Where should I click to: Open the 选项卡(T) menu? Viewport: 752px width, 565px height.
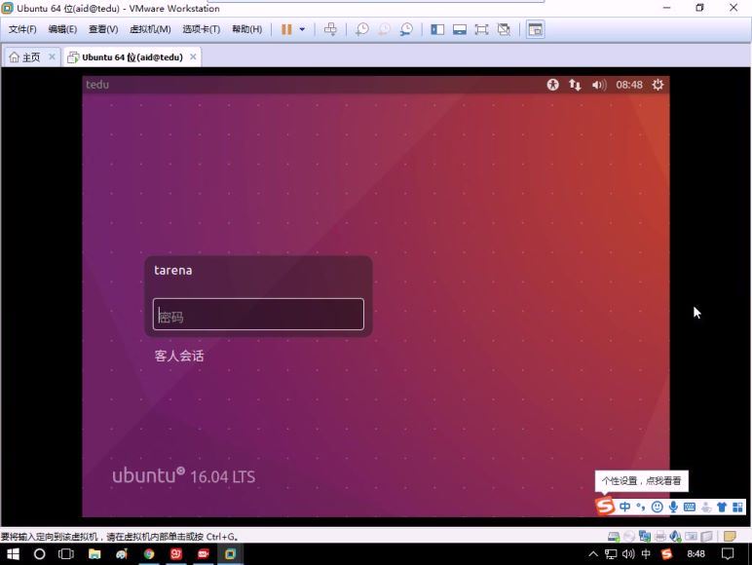click(x=202, y=29)
